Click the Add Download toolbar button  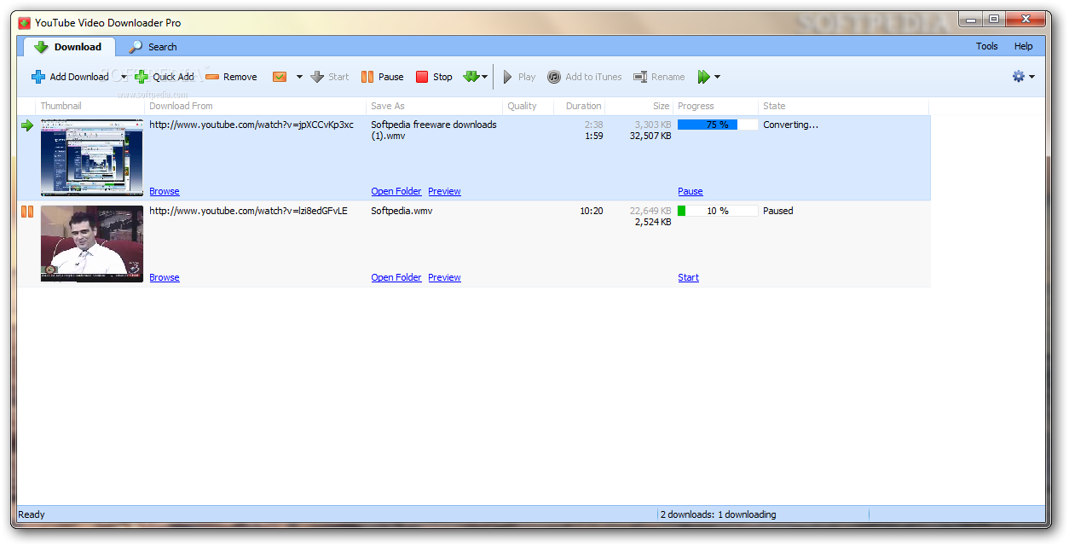click(x=70, y=77)
